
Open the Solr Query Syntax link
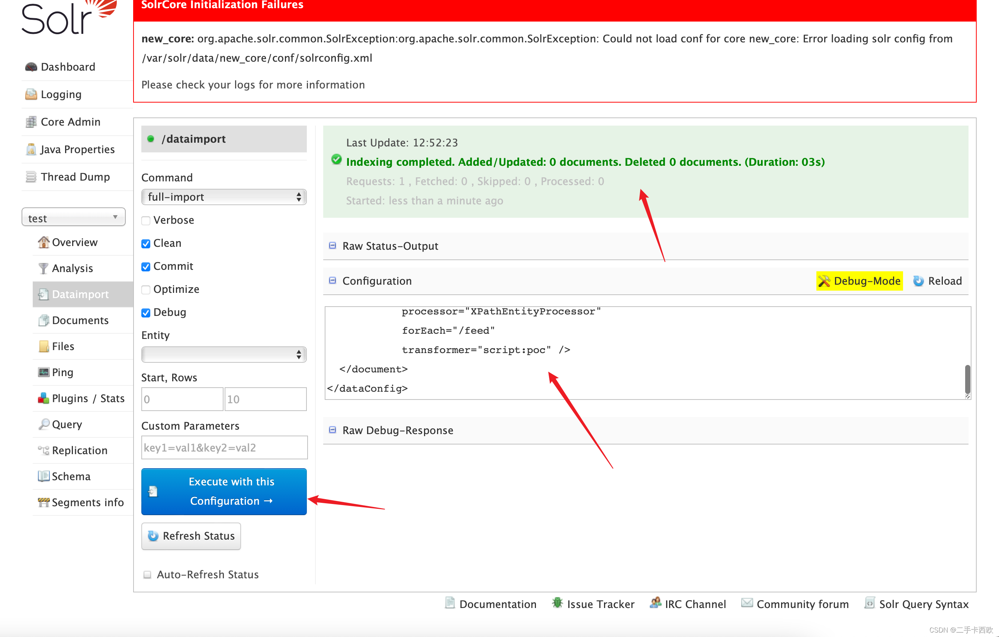(x=916, y=604)
